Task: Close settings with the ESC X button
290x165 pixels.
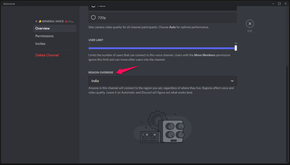Action: (x=250, y=24)
